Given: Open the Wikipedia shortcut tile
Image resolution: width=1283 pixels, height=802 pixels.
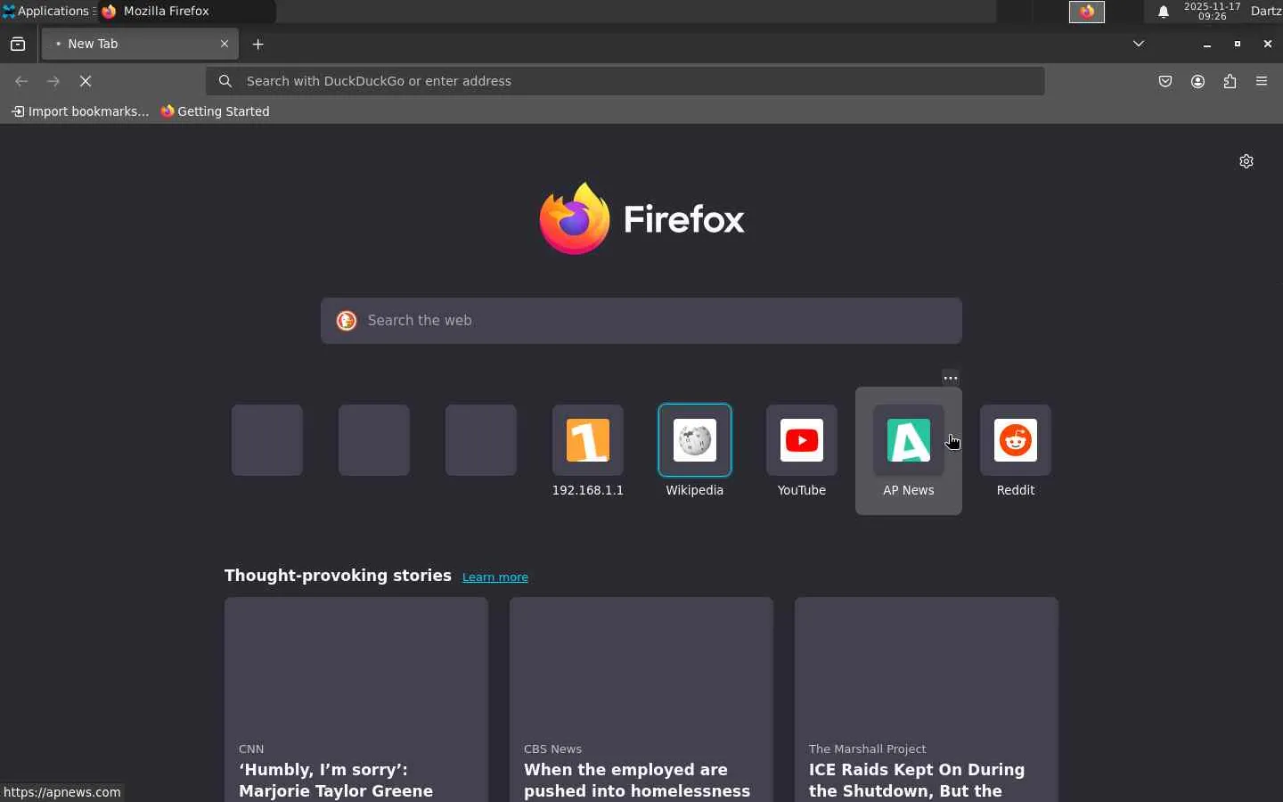Looking at the screenshot, I should 695,451.
